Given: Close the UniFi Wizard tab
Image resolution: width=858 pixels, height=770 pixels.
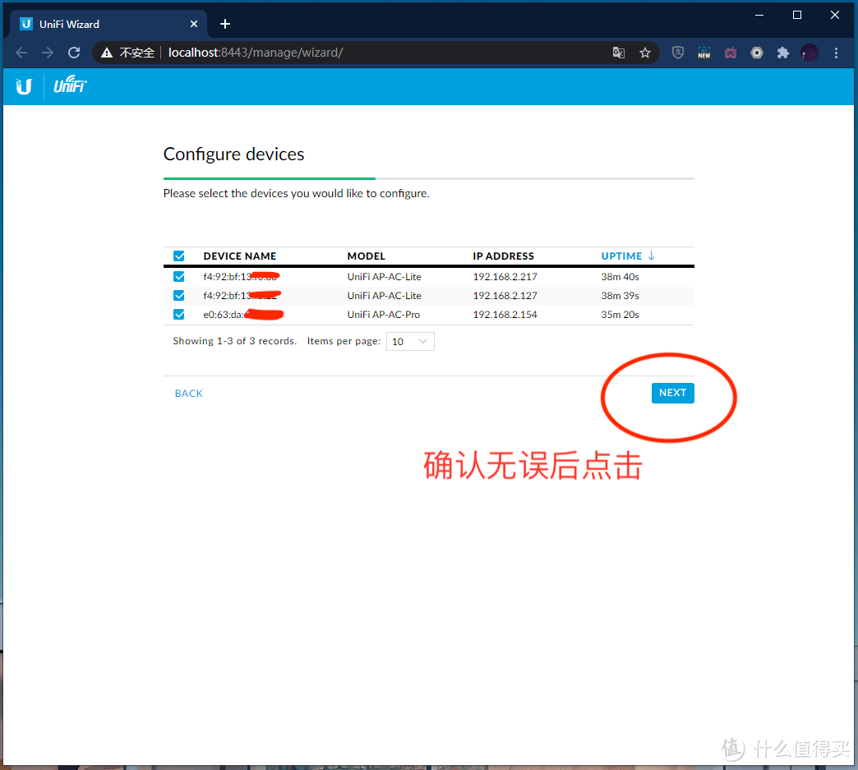Looking at the screenshot, I should coord(194,24).
